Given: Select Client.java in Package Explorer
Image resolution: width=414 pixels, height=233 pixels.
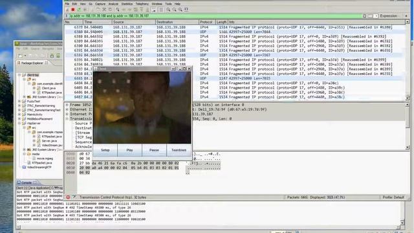Looking at the screenshot, I should pyautogui.click(x=49, y=88).
